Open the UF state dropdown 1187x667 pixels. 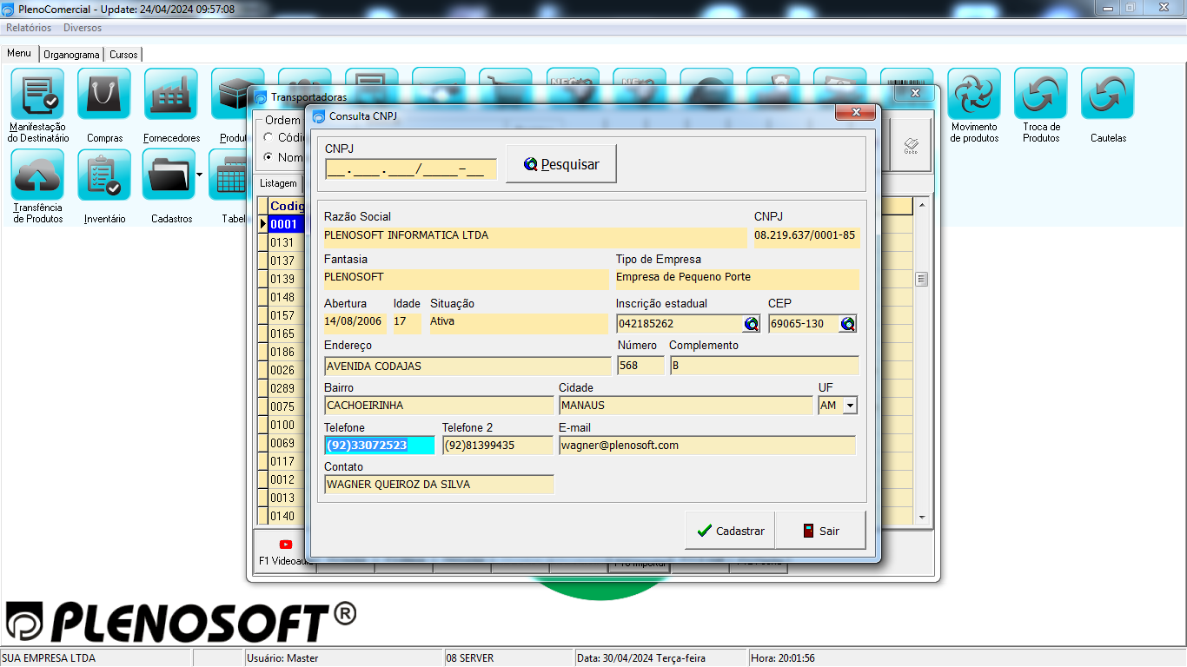(850, 406)
